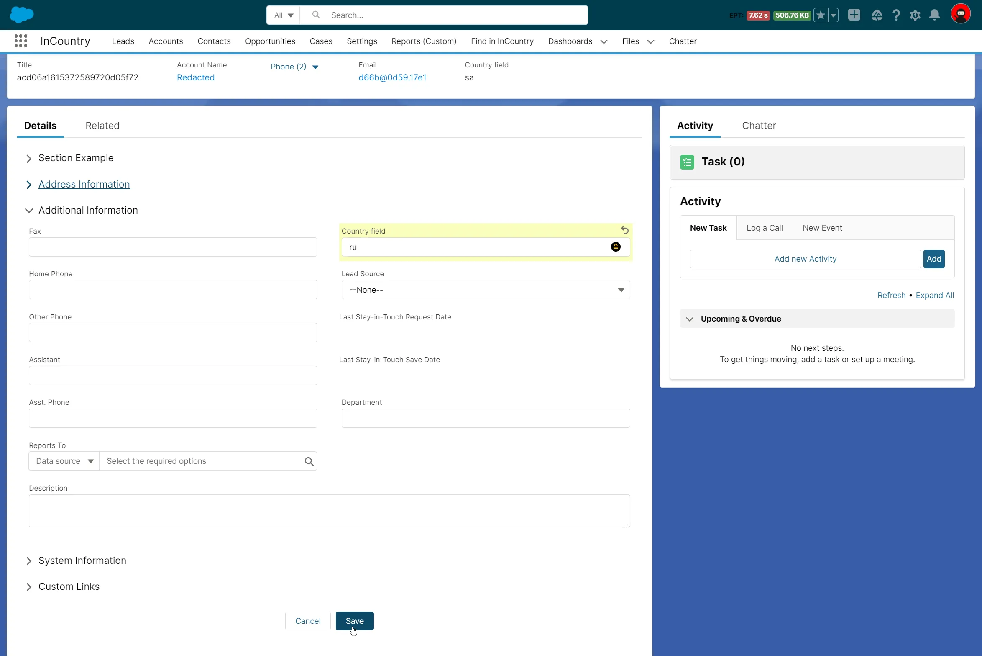Screen dimensions: 982x656
Task: Open the Data source dropdown
Action: [64, 461]
